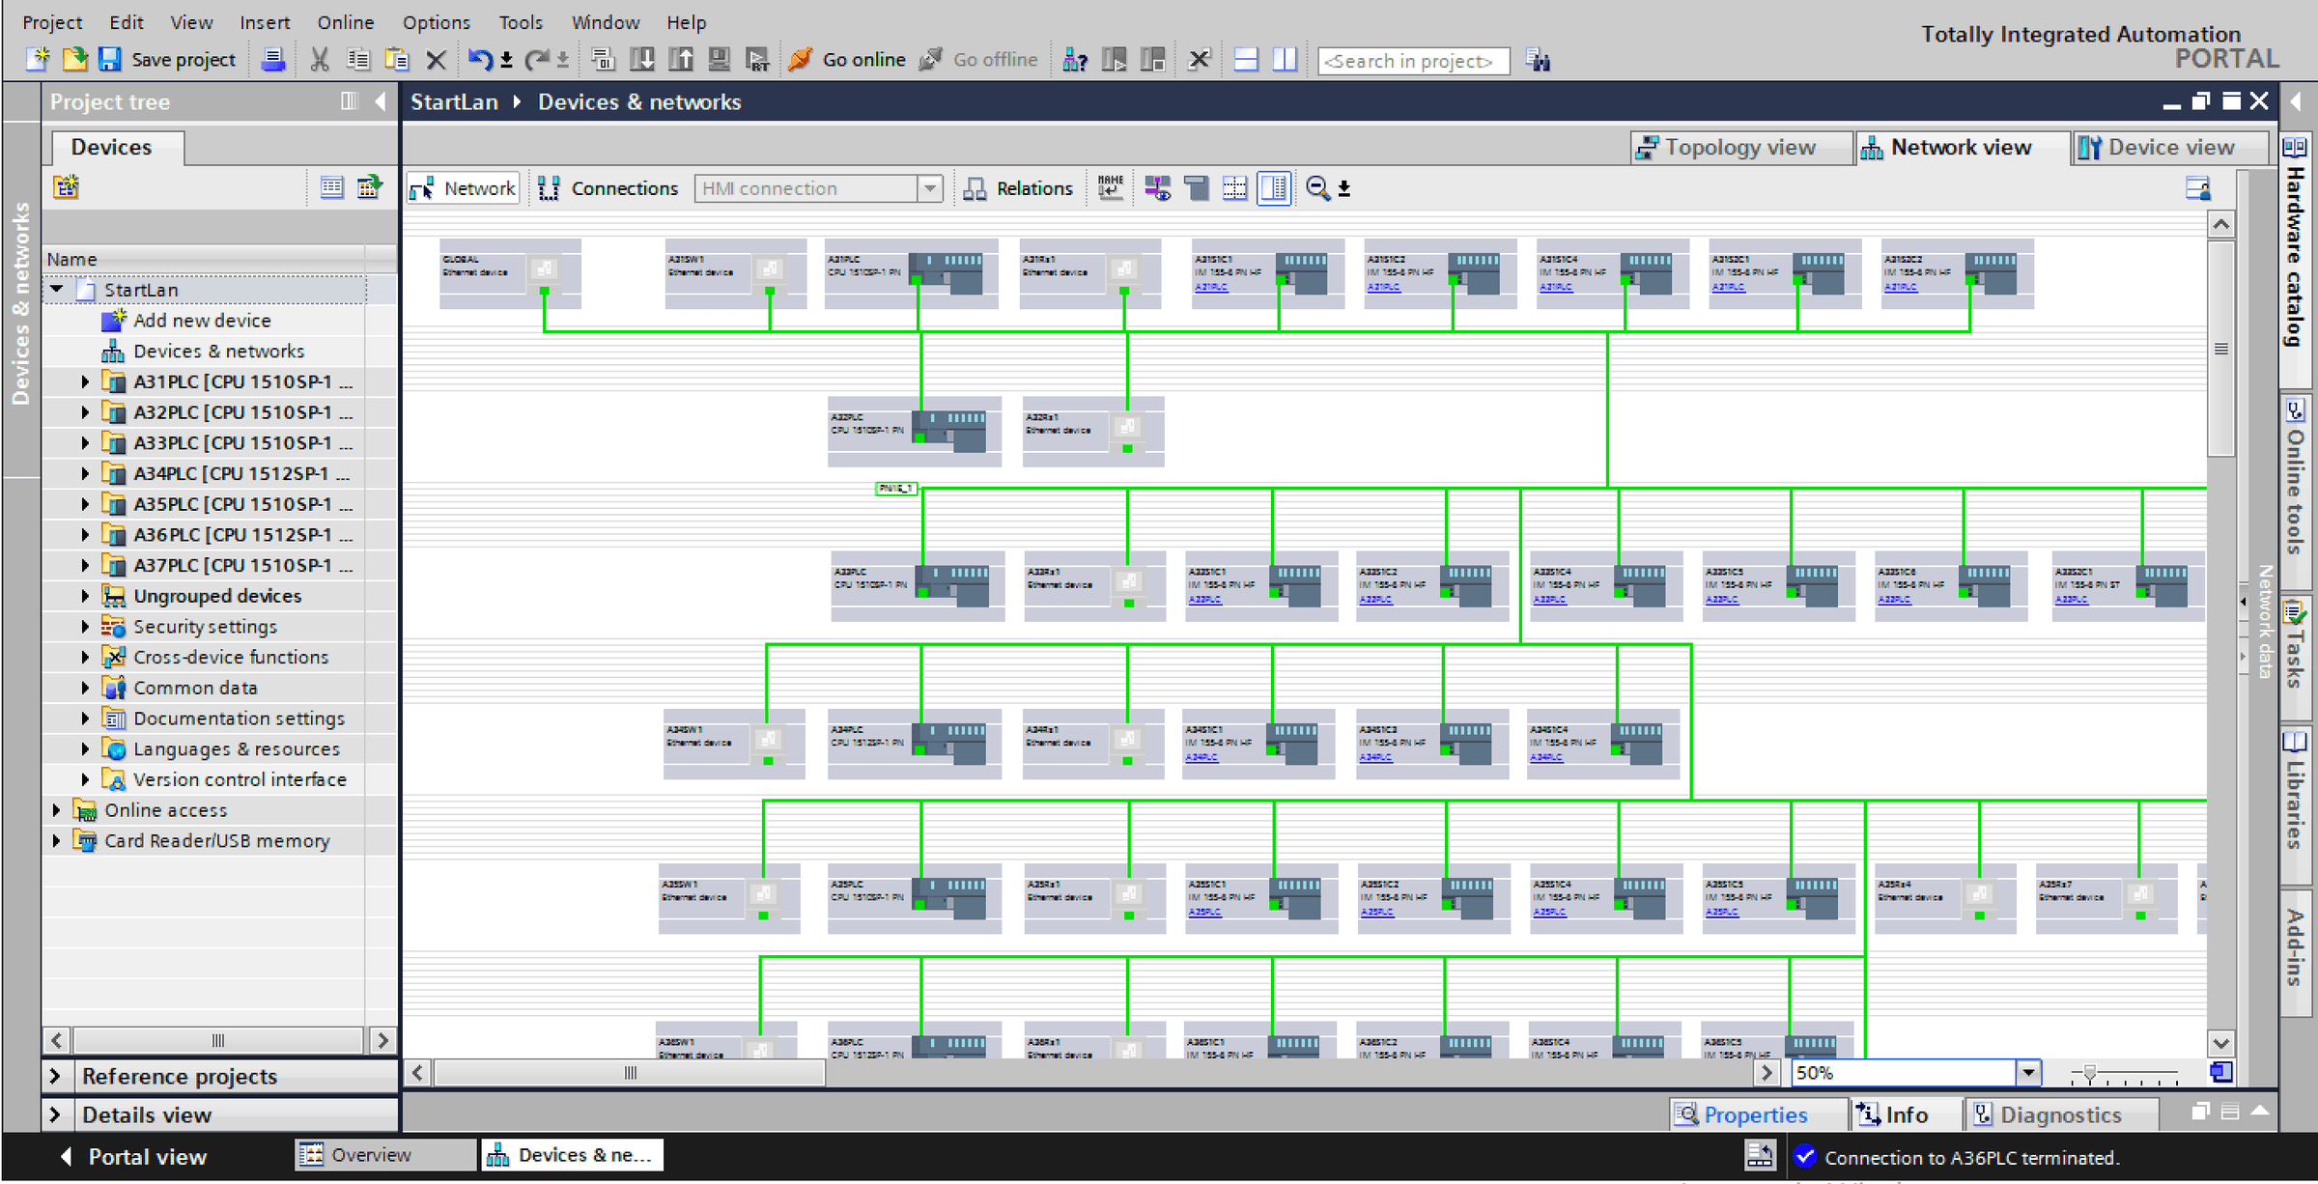Click the Go online button

847,60
